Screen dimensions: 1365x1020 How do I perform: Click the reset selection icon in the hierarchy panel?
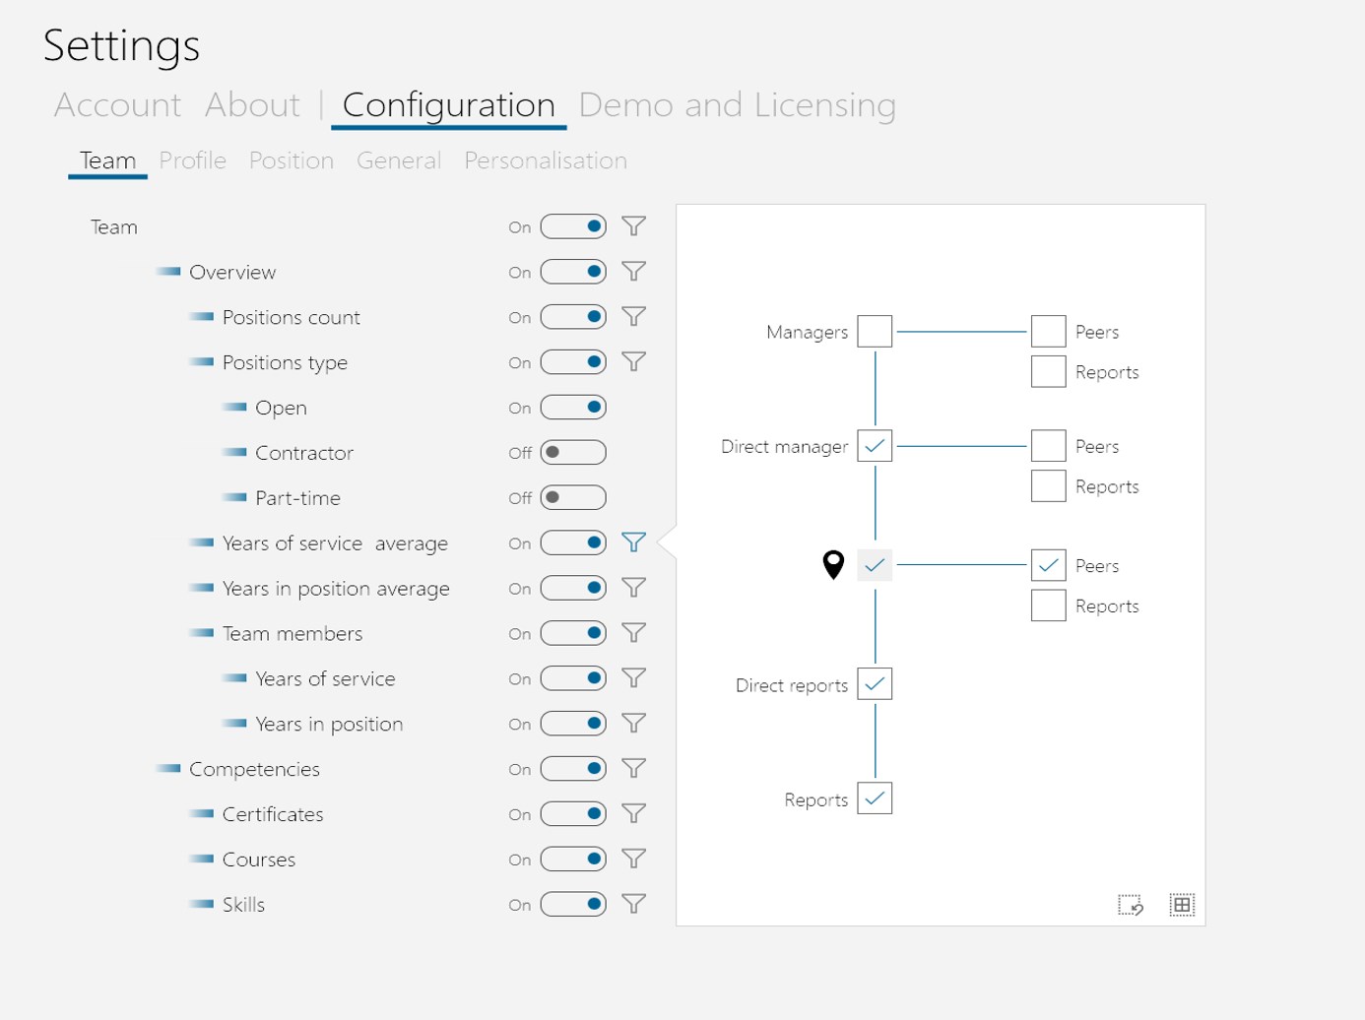1130,905
